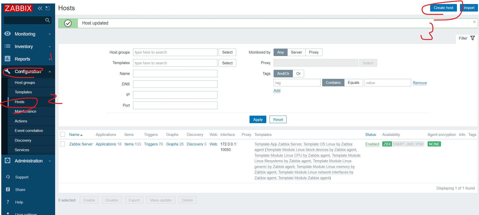The height and width of the screenshot is (215, 479).
Task: Open Triggers link for Zabbix Server
Action: [151, 144]
